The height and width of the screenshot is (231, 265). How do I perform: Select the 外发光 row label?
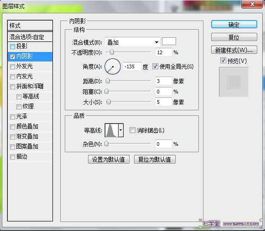tap(25, 66)
